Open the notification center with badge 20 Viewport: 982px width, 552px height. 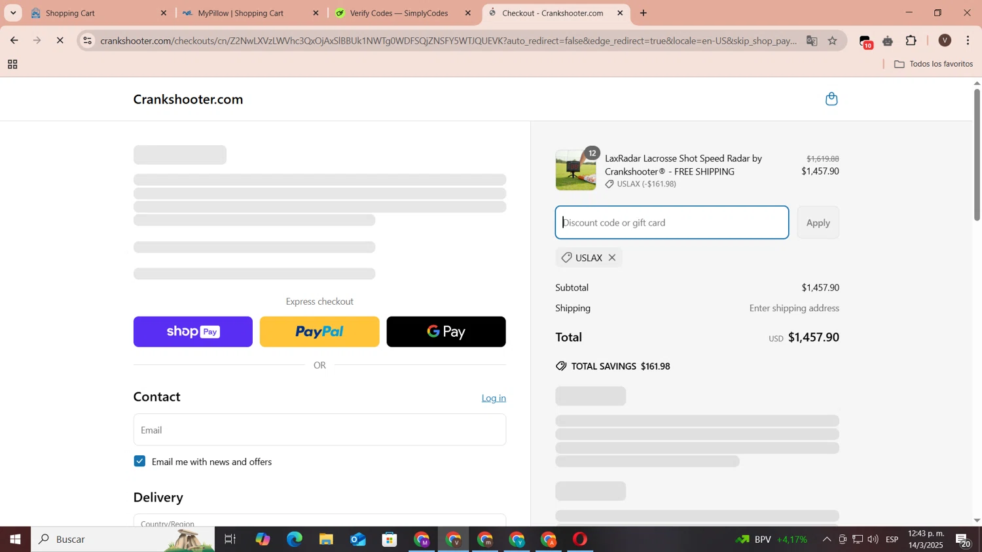[x=964, y=540]
